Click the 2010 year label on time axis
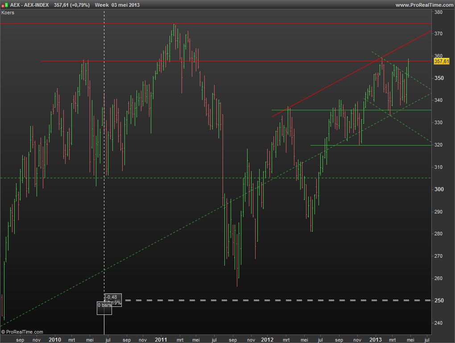Screen dimensions: 455x343 pos(55,340)
